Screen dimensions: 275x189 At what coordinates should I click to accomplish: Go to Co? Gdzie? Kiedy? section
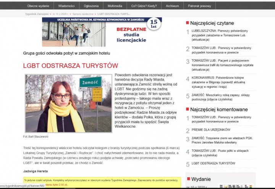[x=144, y=6]
